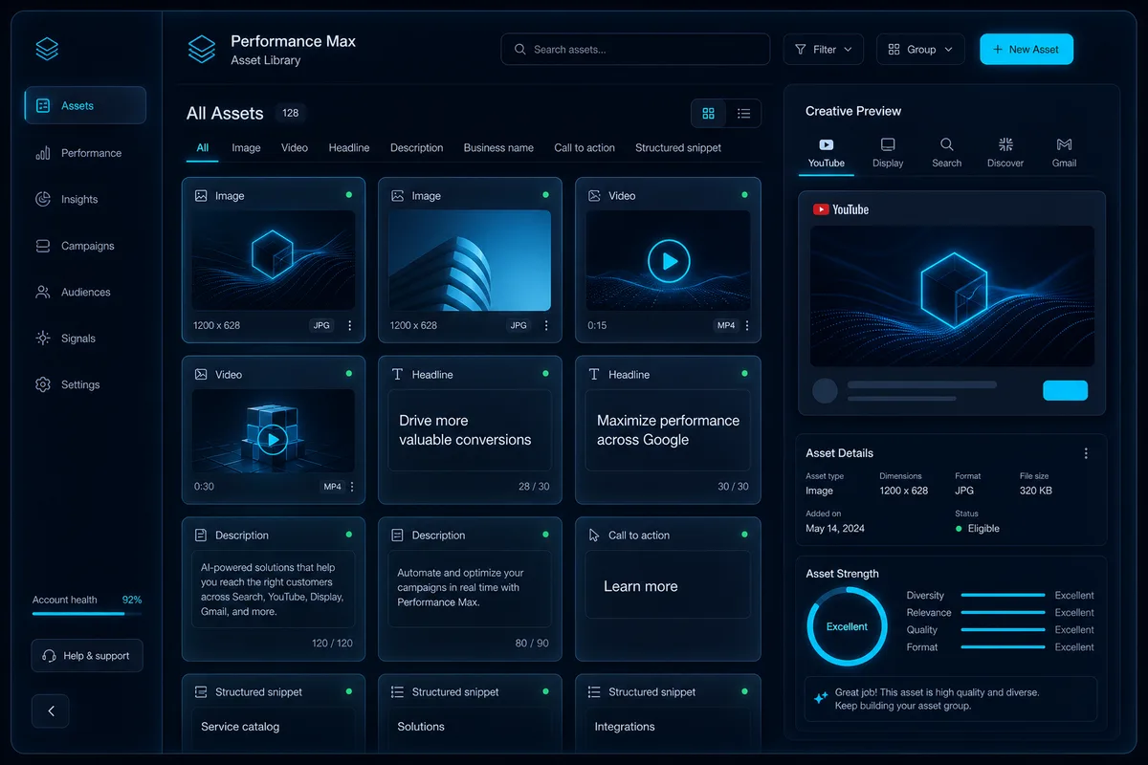The image size is (1148, 765).
Task: Open the Group dropdown
Action: tap(920, 49)
